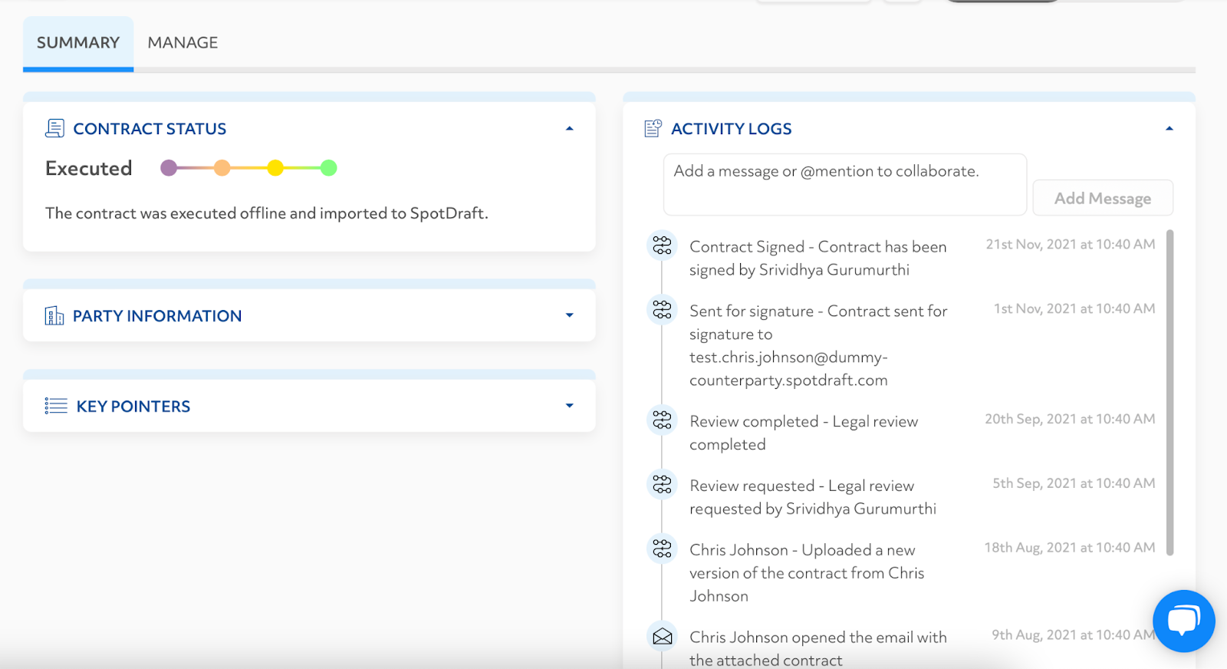Image resolution: width=1227 pixels, height=669 pixels.
Task: Expand the Key Pointers section
Action: (569, 406)
